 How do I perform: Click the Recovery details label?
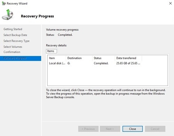tap(56, 45)
